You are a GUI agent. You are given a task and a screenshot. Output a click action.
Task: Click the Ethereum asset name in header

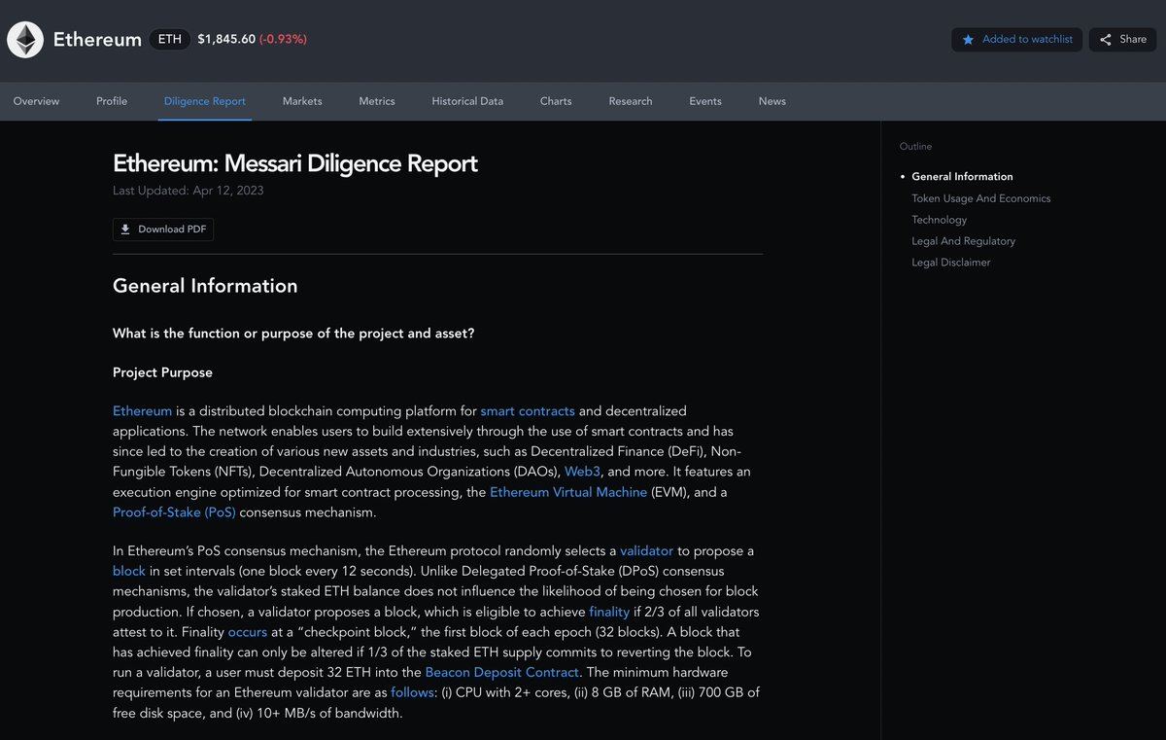pos(97,40)
